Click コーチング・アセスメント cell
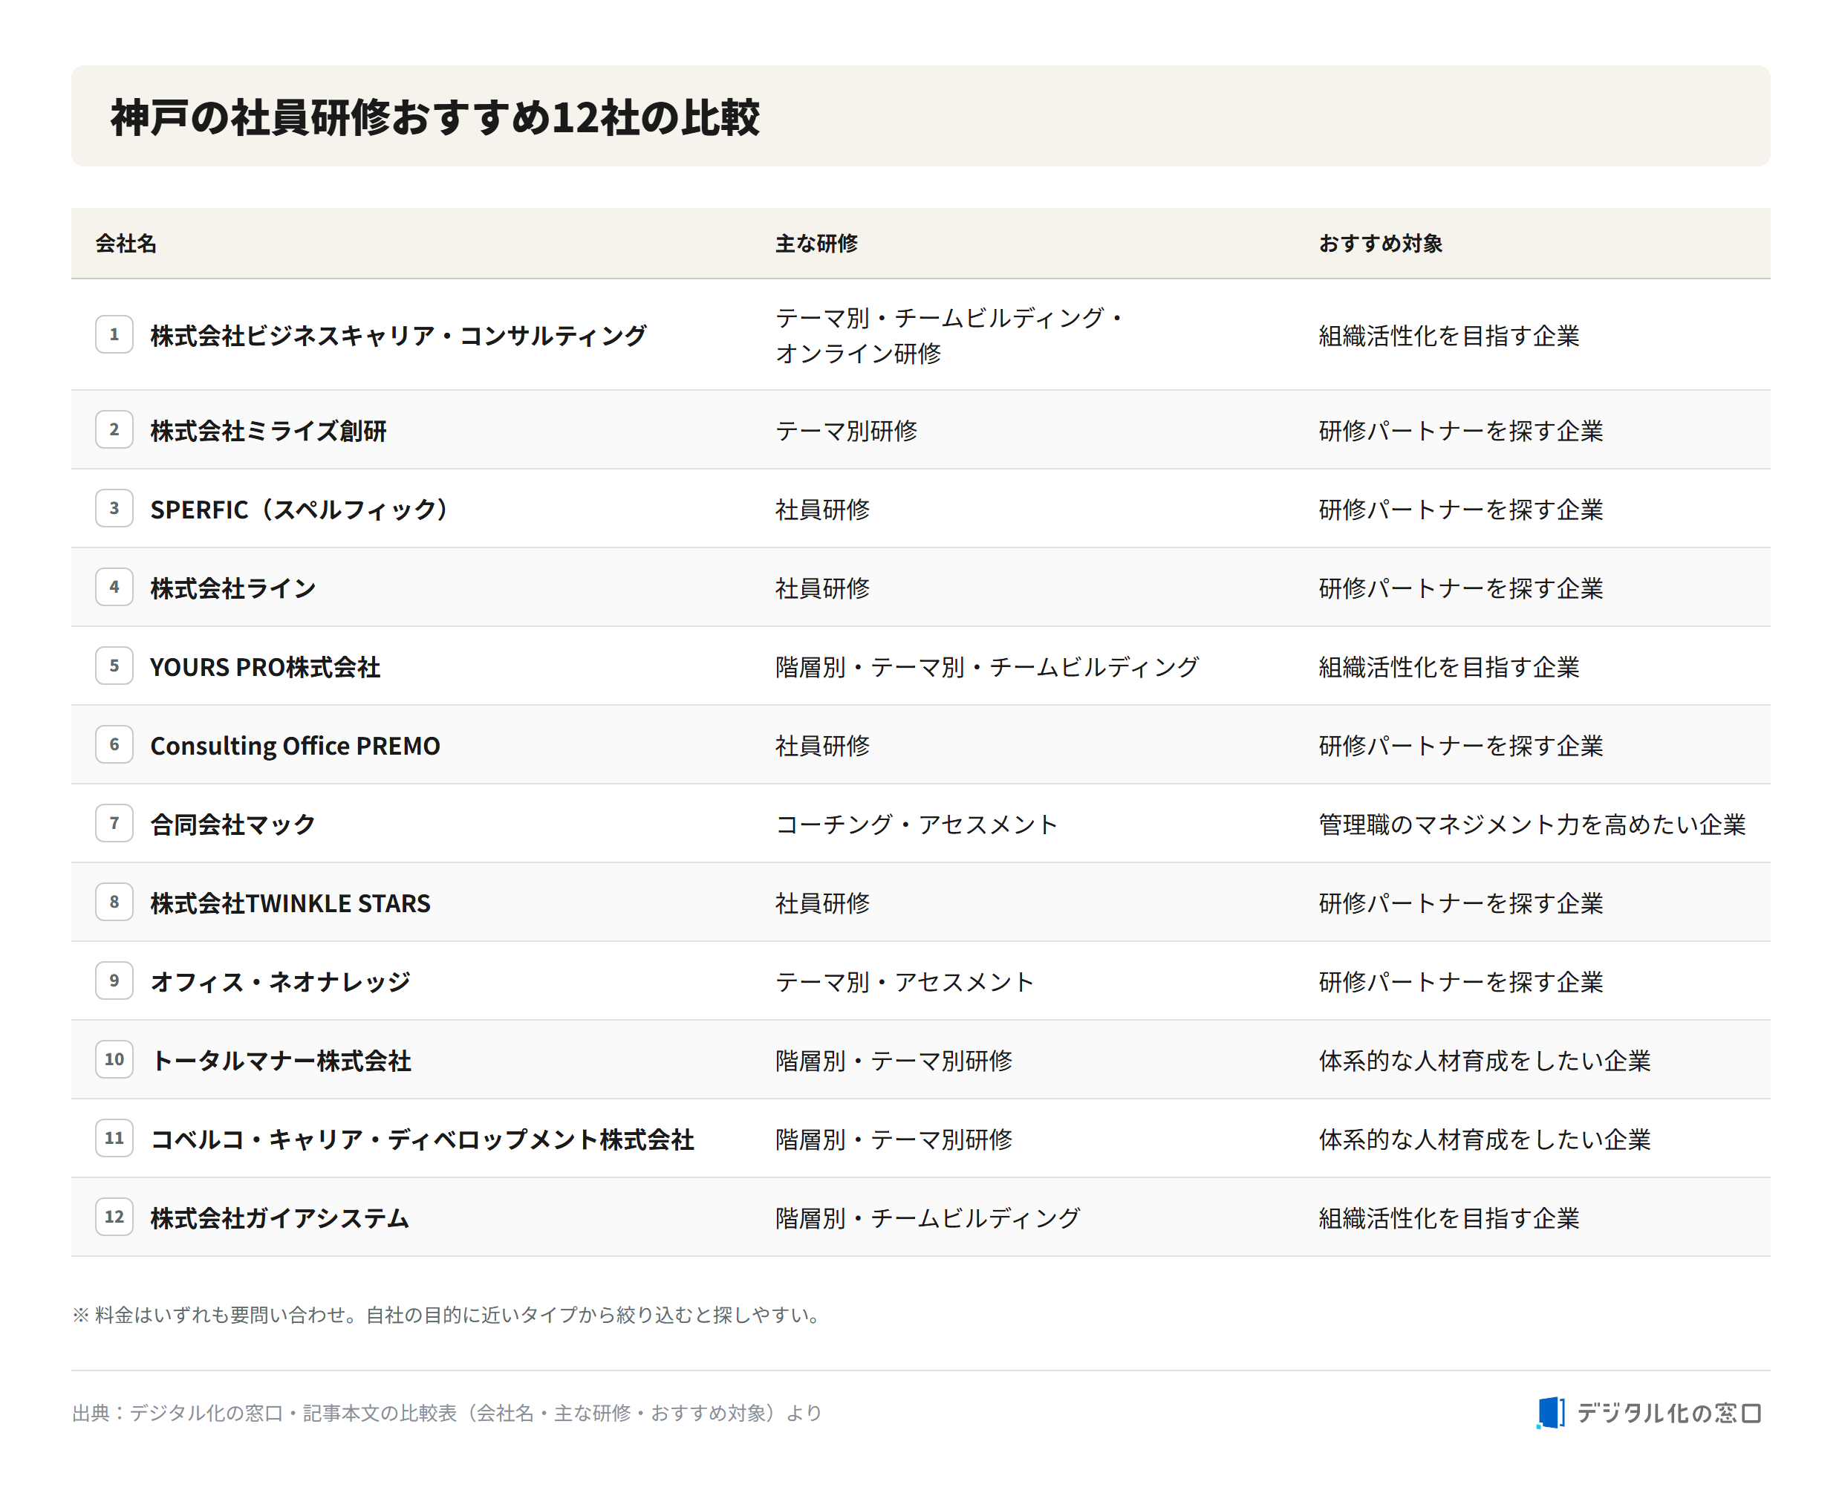This screenshot has height=1499, width=1842. [x=916, y=824]
